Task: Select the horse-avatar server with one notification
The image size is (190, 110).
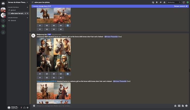Action: [3, 10]
